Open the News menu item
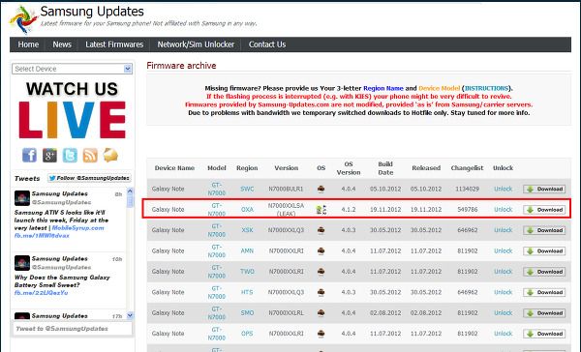581x352 pixels. point(62,44)
